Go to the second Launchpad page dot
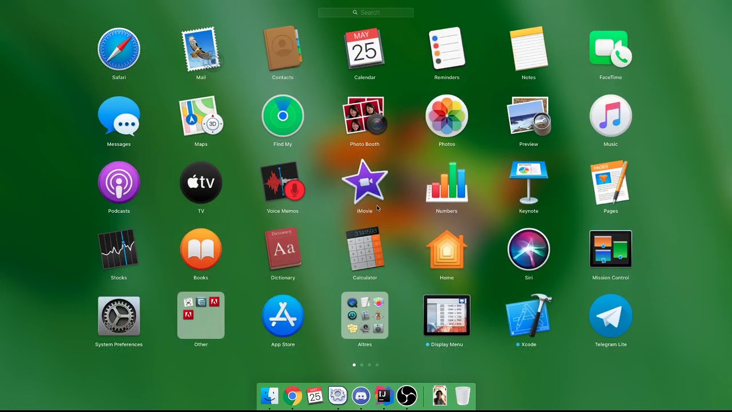Image resolution: width=732 pixels, height=412 pixels. [x=362, y=365]
